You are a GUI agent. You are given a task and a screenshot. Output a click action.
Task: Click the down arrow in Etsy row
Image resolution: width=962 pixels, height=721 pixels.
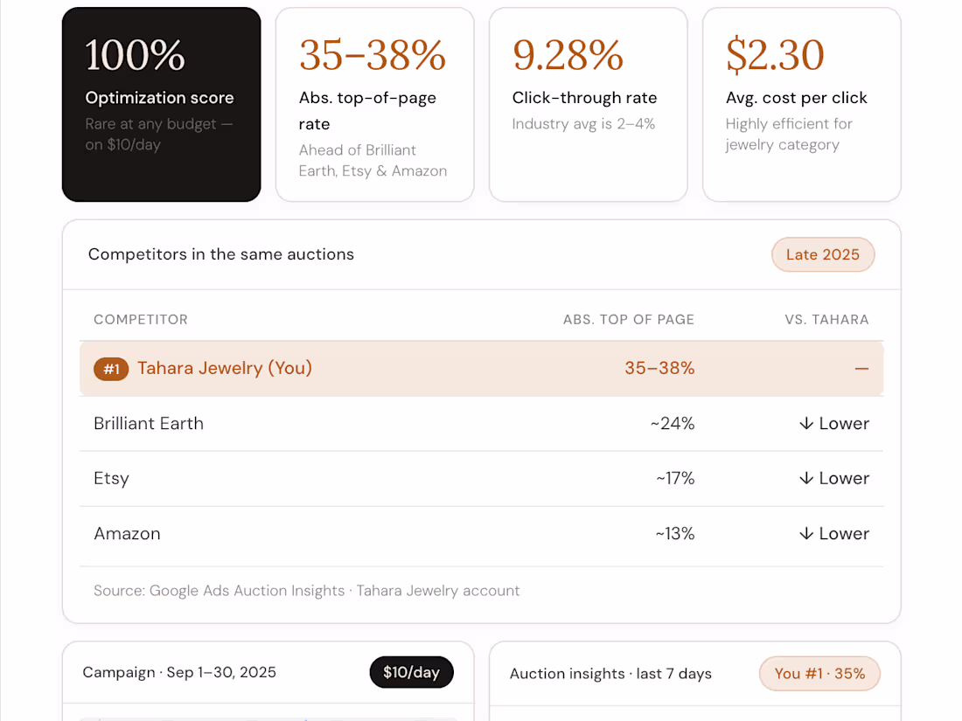coord(806,478)
